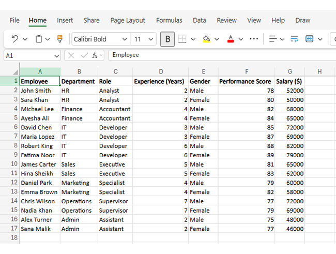Click the confirm entry checkmark icon

tap(84, 56)
